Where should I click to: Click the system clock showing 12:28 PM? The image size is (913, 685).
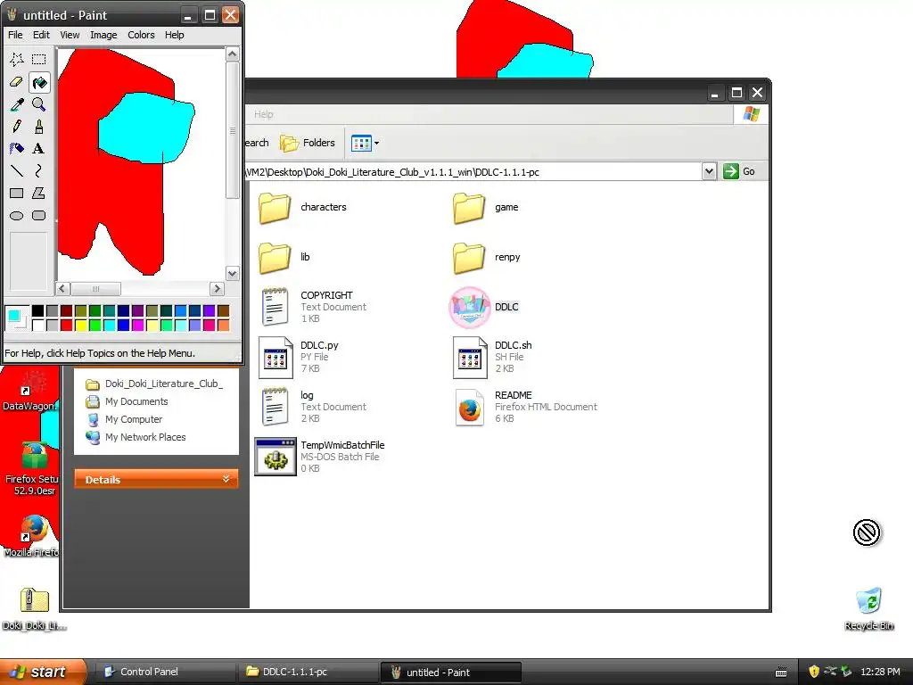coord(880,672)
